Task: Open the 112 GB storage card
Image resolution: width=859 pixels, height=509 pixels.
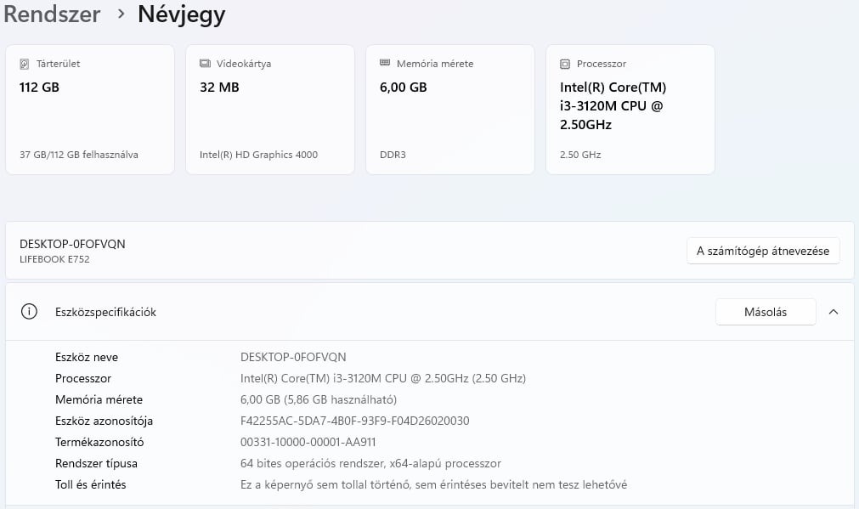Action: [x=90, y=110]
